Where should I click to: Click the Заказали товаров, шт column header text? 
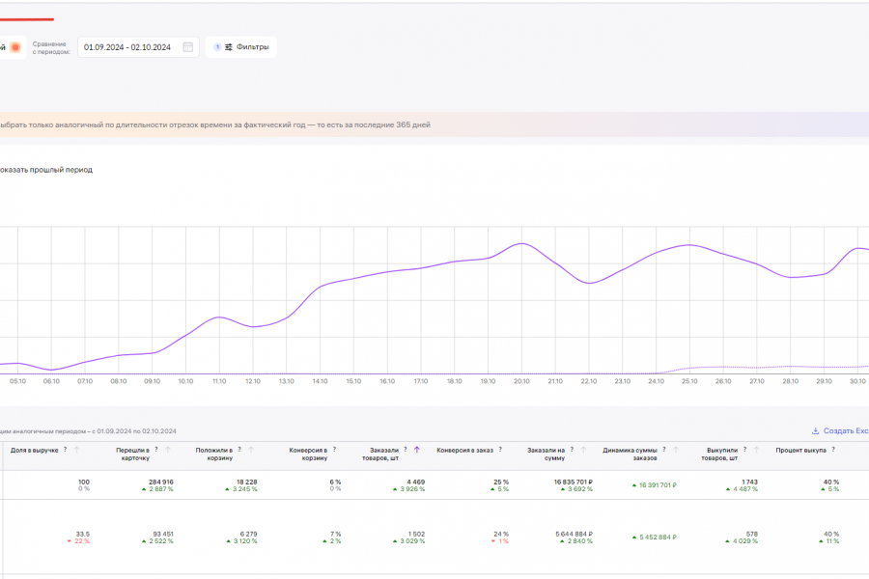(x=380, y=454)
